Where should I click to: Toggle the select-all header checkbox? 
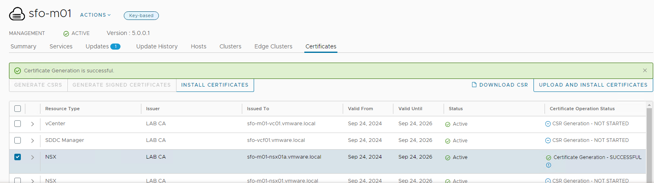click(18, 109)
